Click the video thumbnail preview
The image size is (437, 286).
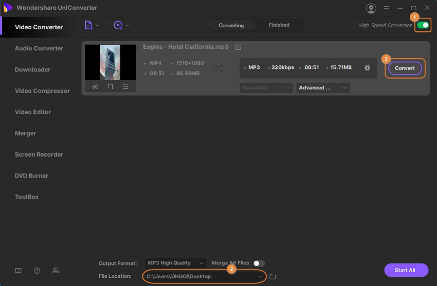coord(111,62)
